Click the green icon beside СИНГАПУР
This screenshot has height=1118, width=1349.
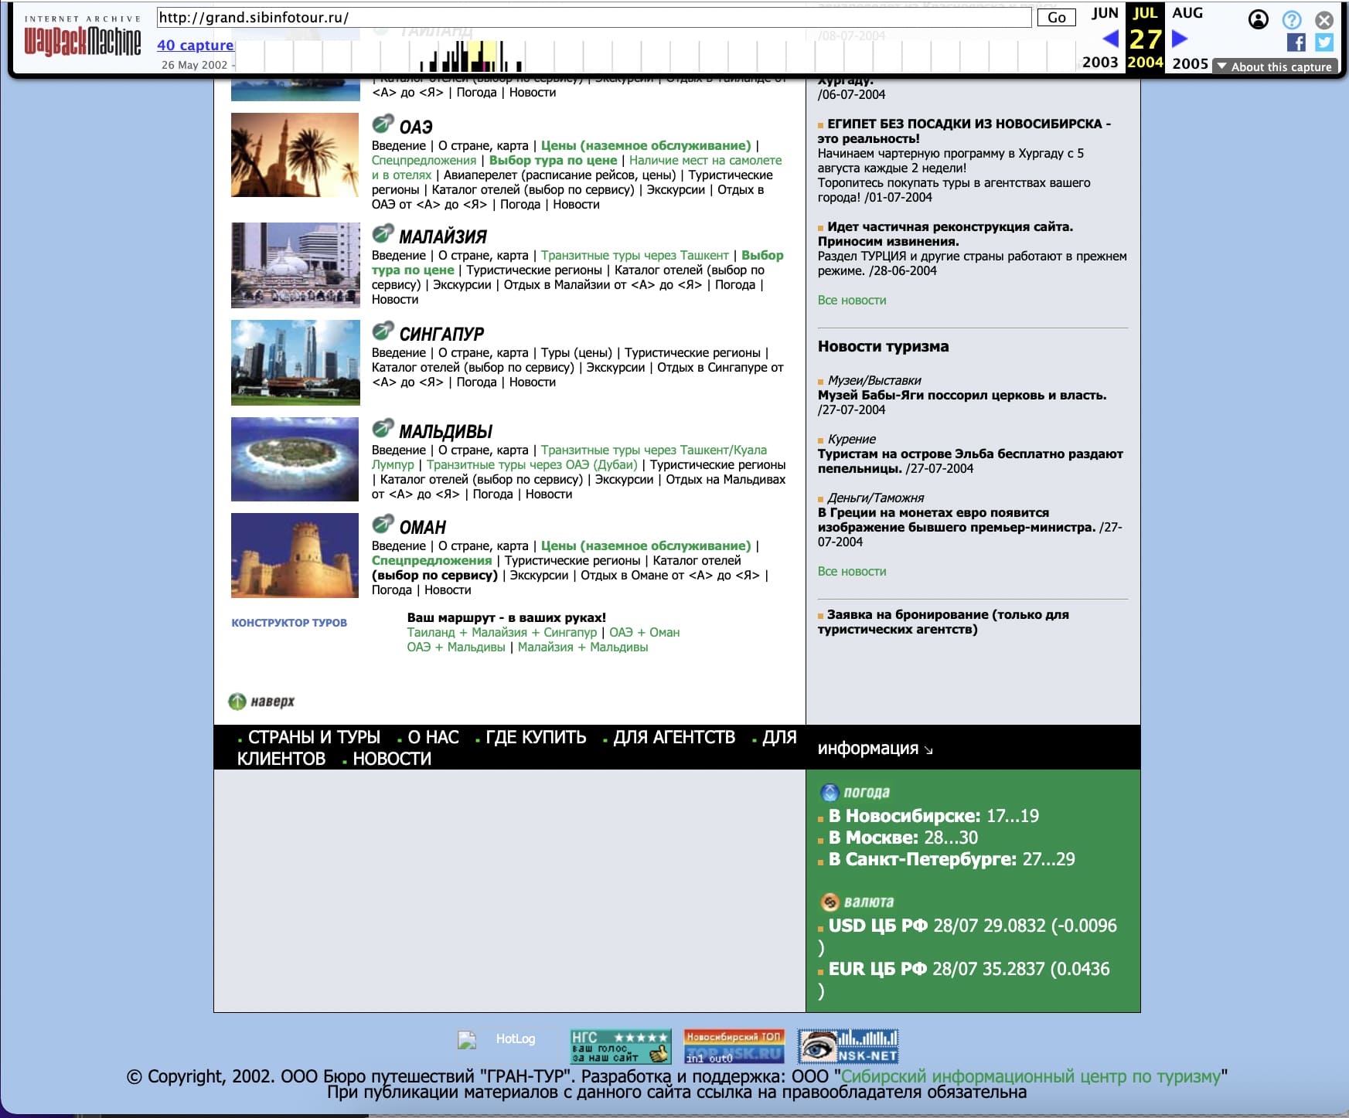383,331
